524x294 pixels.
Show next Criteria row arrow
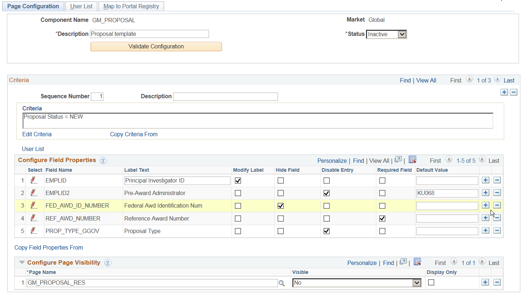click(498, 80)
